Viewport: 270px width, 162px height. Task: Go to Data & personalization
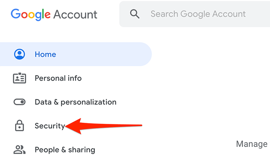(75, 102)
